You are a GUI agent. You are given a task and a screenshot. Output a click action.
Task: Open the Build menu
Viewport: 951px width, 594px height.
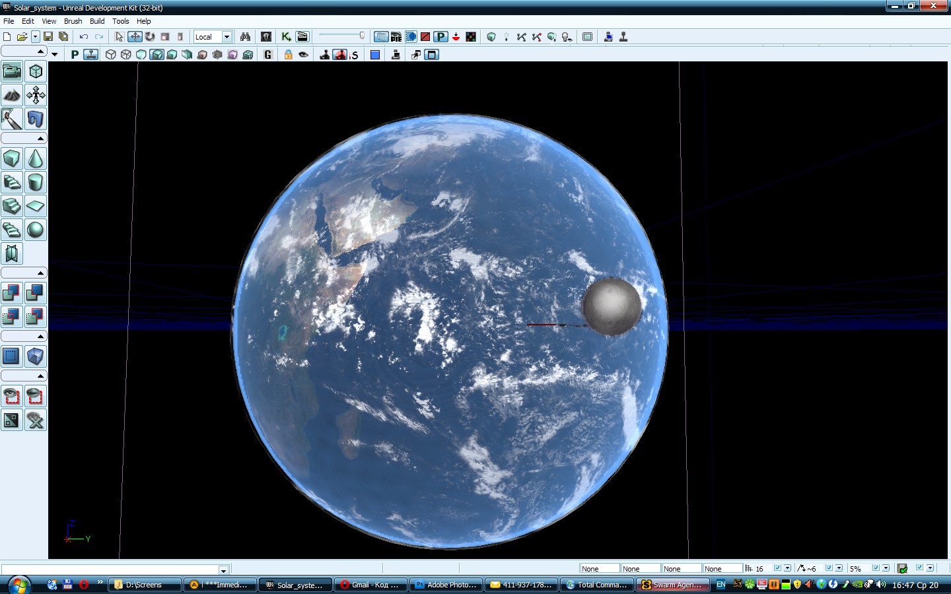(x=97, y=21)
